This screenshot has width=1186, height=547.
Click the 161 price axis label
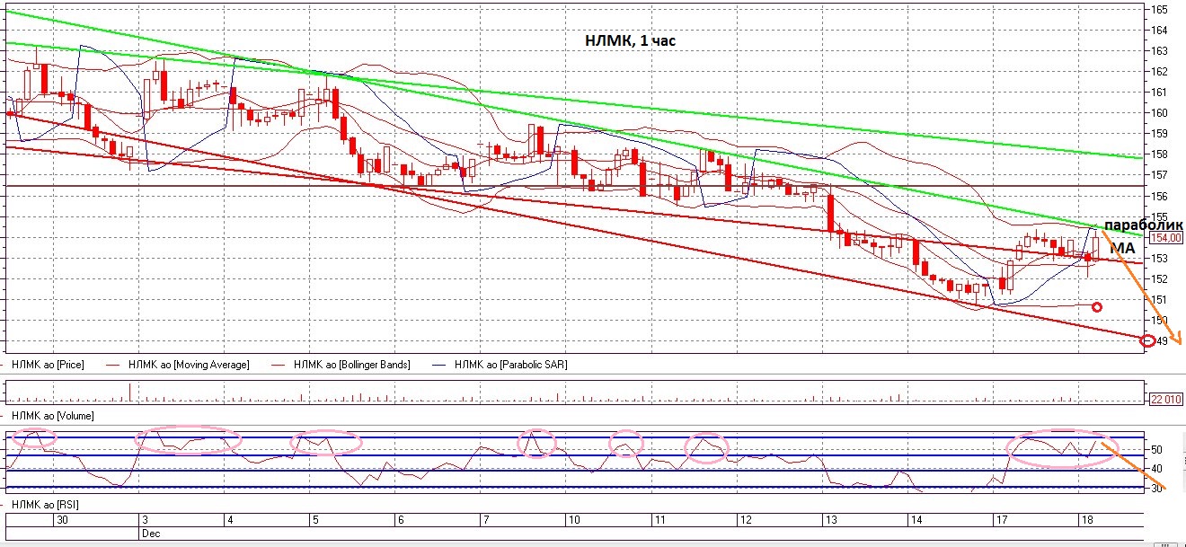(x=1159, y=93)
